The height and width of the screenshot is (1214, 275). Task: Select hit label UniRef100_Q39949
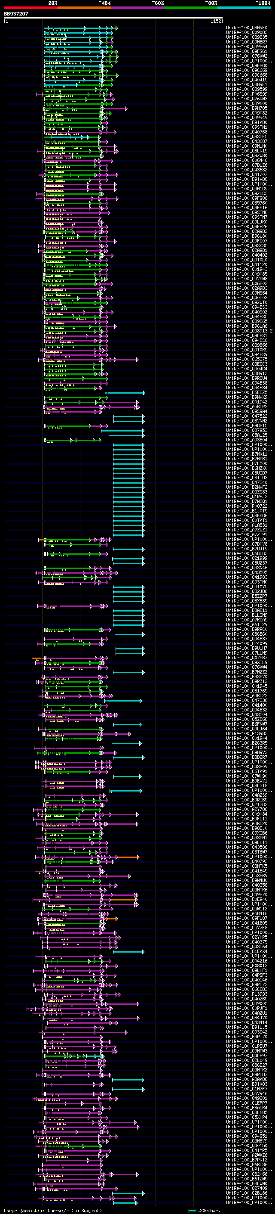click(247, 118)
